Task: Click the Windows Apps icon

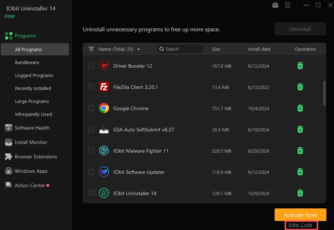Action: (9, 171)
